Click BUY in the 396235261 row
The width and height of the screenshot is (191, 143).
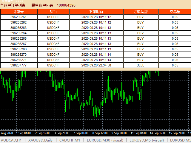[141, 17]
